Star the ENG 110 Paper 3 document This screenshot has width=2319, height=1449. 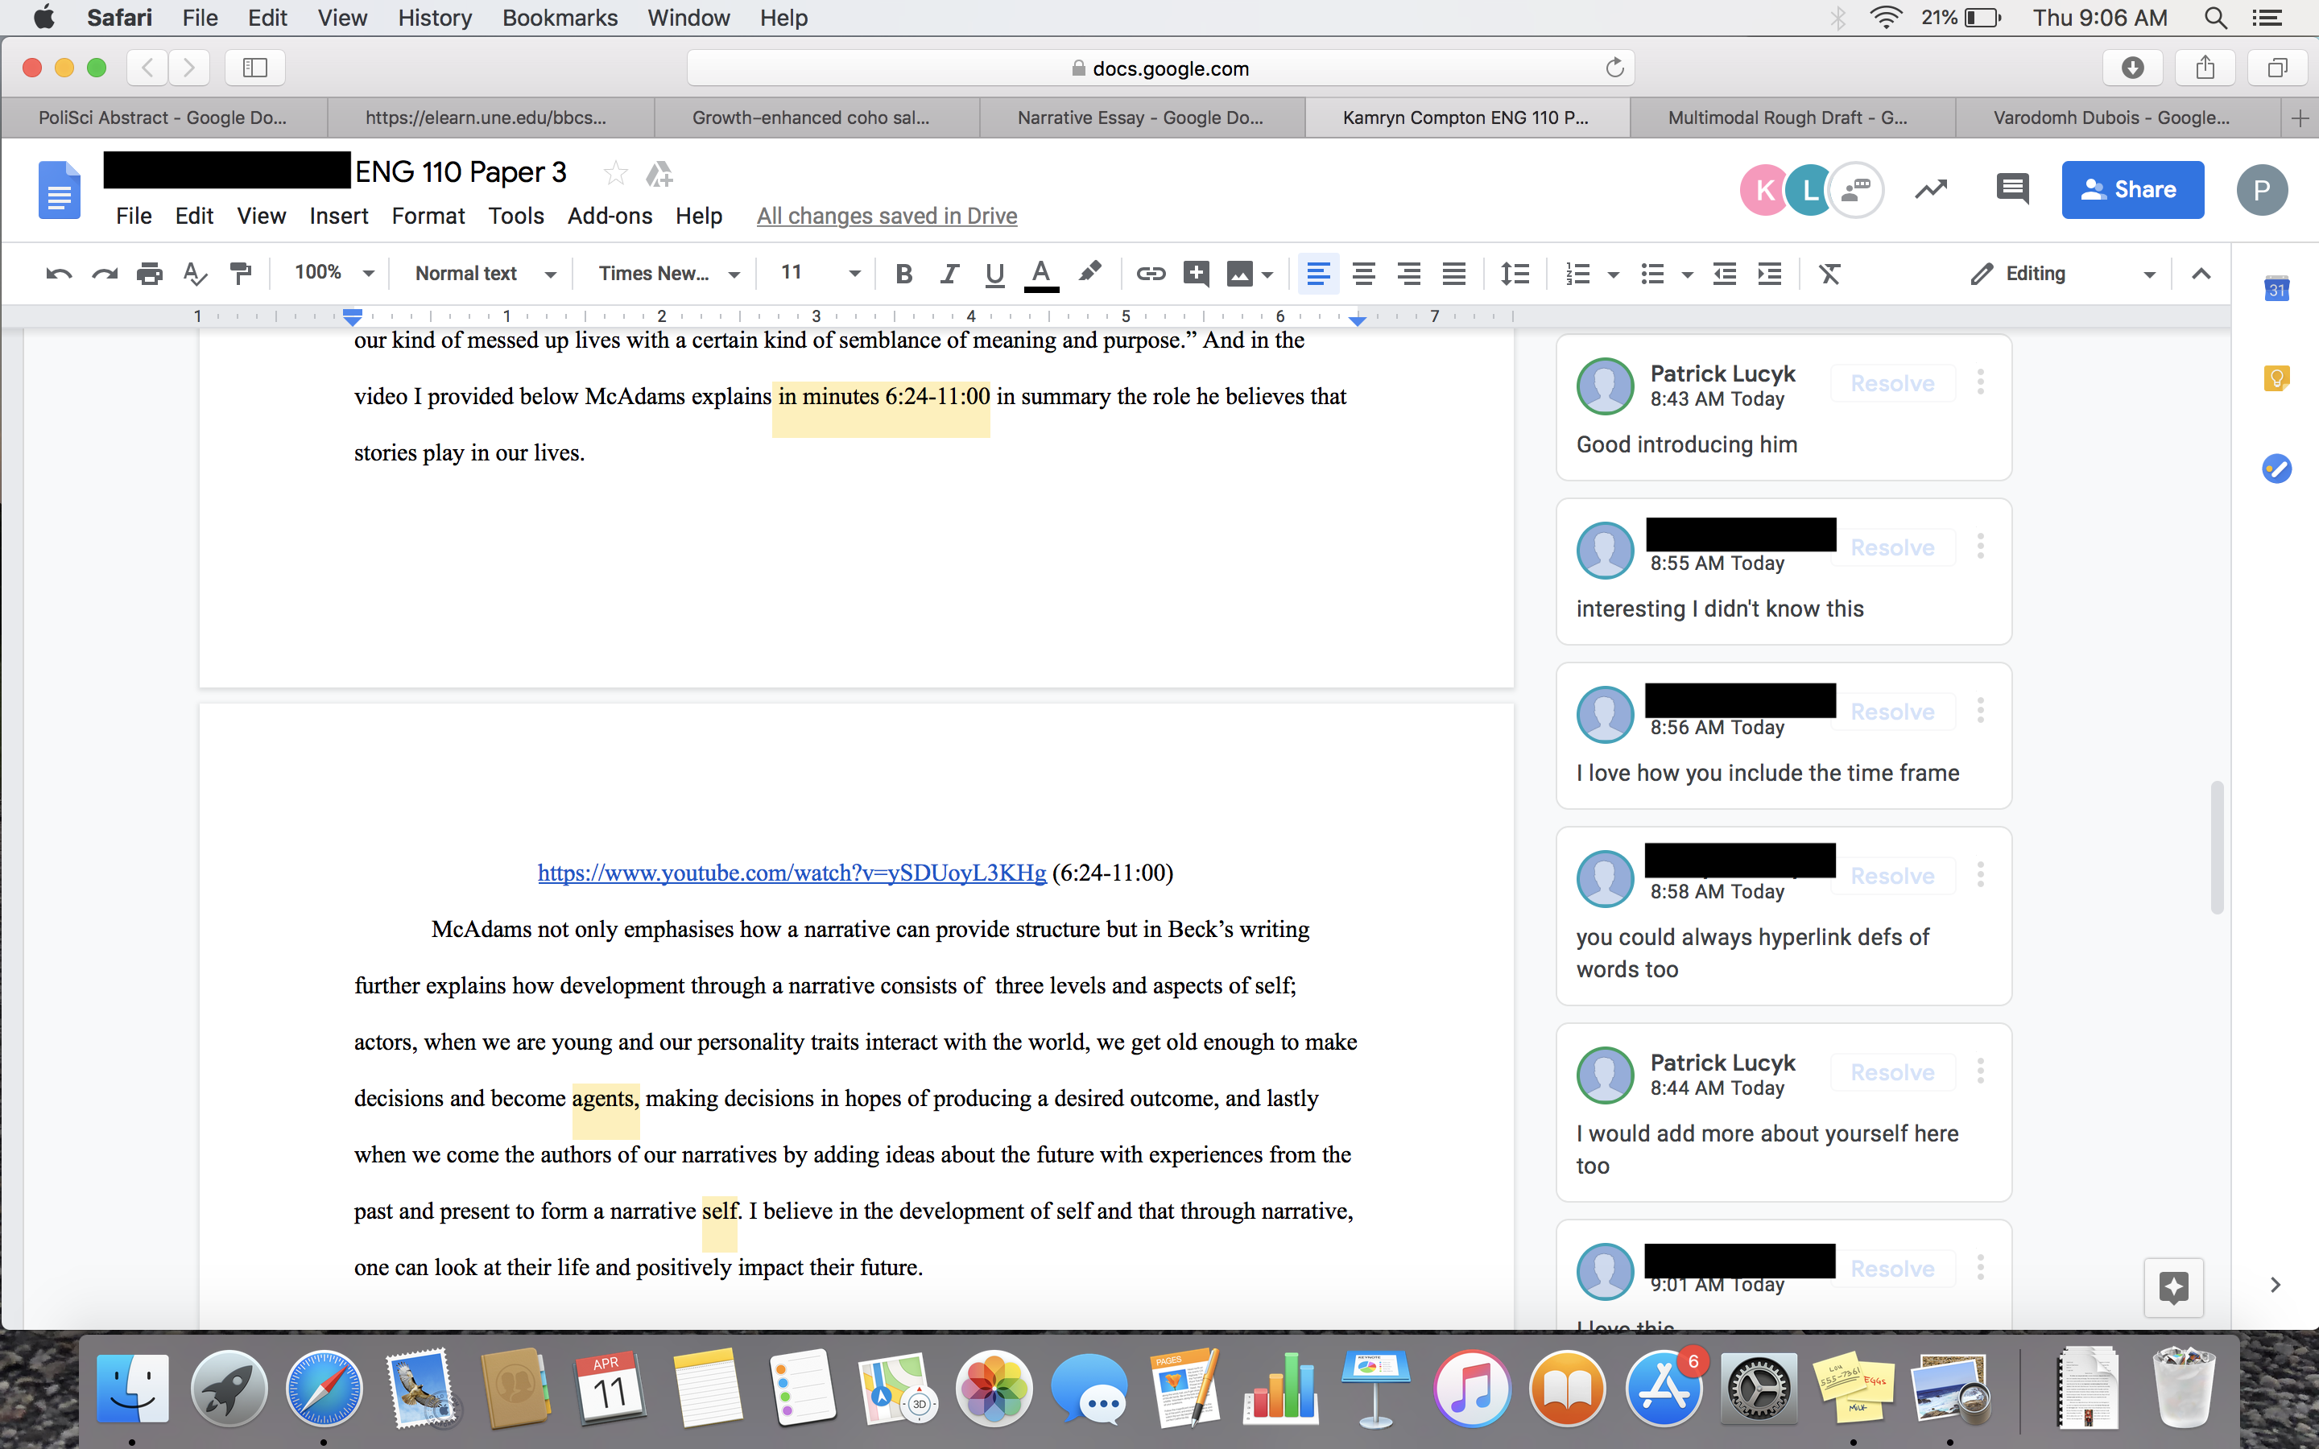(615, 173)
